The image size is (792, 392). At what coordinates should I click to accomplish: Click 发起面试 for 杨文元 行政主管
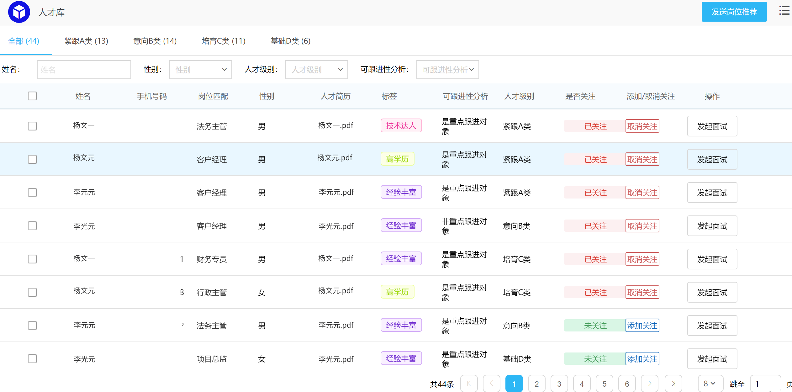pos(712,292)
